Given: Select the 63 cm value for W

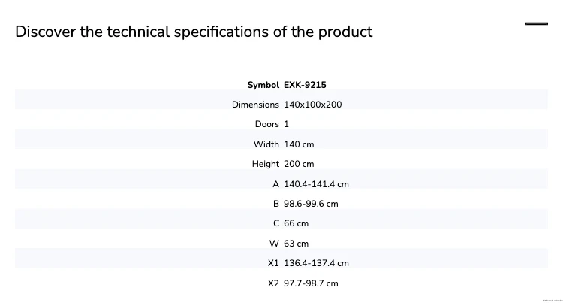Looking at the screenshot, I should (296, 244).
